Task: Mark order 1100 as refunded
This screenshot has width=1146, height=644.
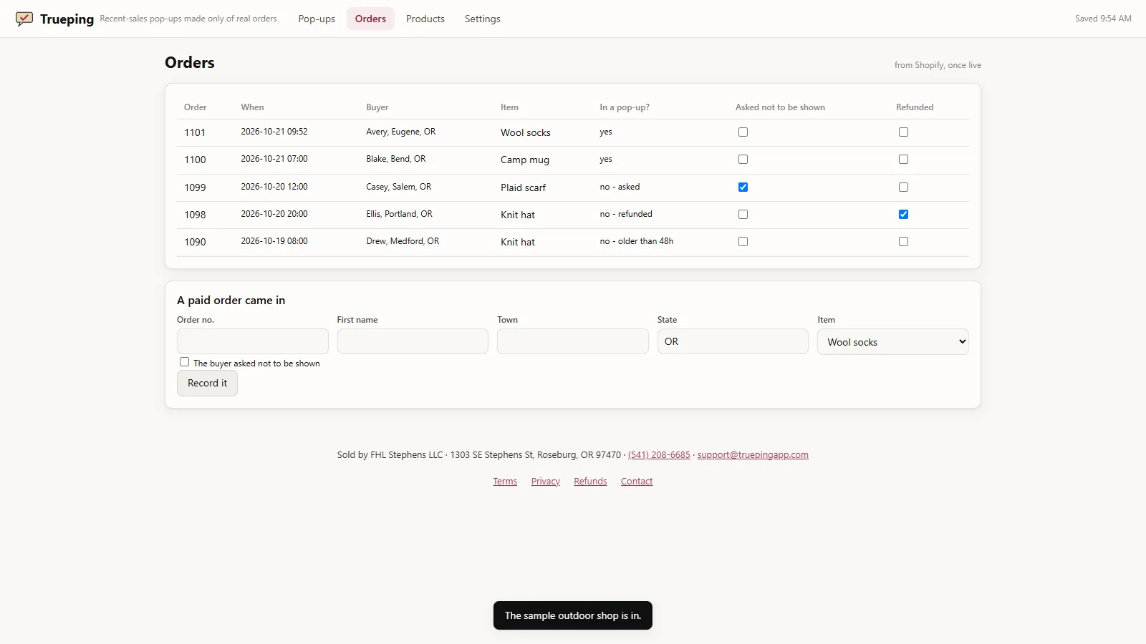Action: [x=903, y=160]
